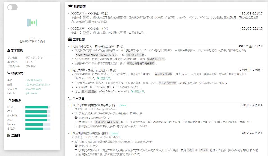Click the avatar logo with green bars
The height and width of the screenshot is (156, 268).
tap(32, 22)
